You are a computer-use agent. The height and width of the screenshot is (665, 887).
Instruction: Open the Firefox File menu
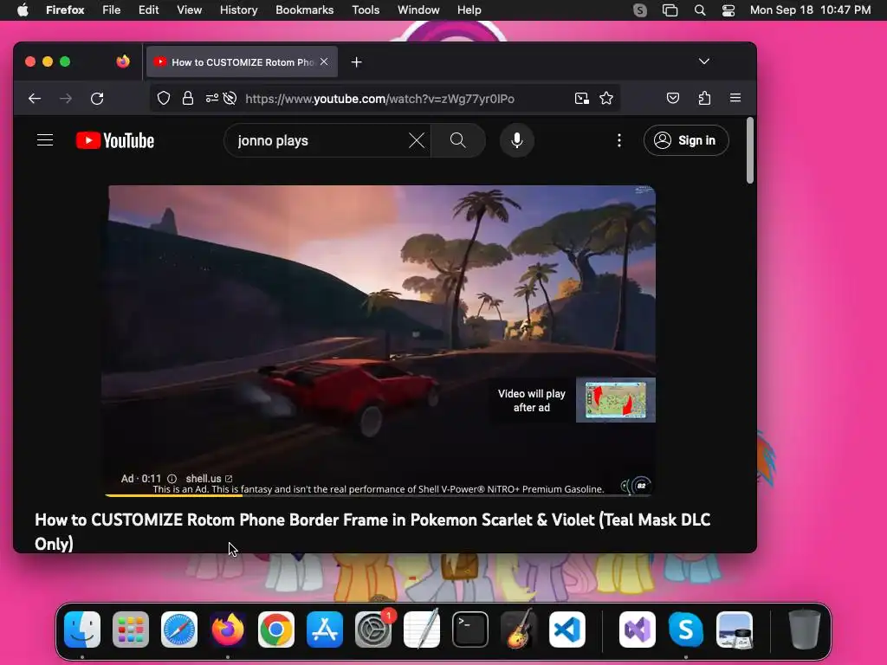pyautogui.click(x=112, y=10)
